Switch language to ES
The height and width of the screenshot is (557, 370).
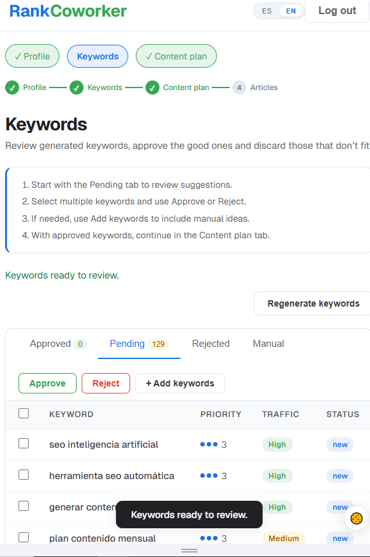267,11
